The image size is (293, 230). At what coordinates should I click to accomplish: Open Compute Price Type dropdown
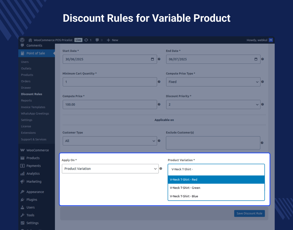point(213,82)
